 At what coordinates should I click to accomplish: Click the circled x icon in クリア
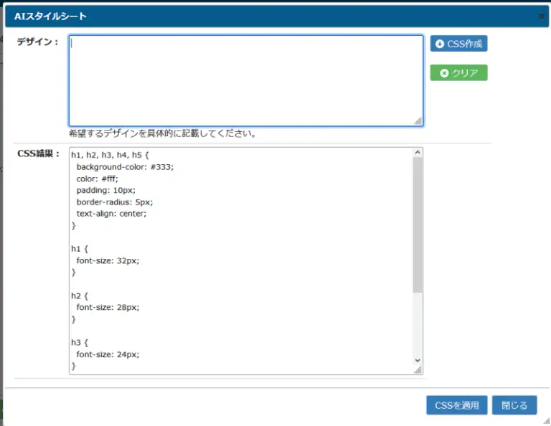[x=444, y=73]
